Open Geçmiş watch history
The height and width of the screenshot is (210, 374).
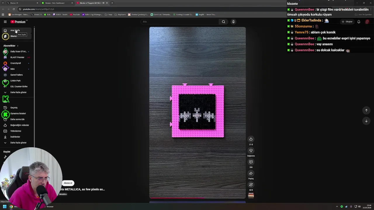[17, 108]
